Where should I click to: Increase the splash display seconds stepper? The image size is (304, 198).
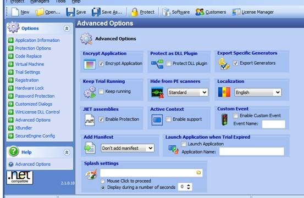189,185
